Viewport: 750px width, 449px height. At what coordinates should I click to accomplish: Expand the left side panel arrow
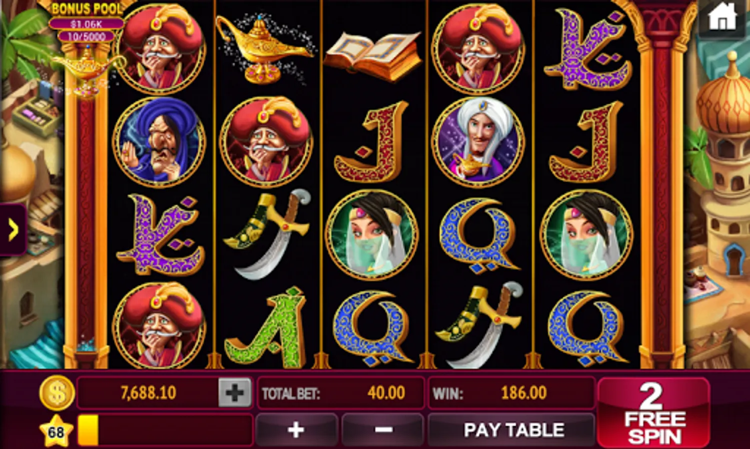12,230
